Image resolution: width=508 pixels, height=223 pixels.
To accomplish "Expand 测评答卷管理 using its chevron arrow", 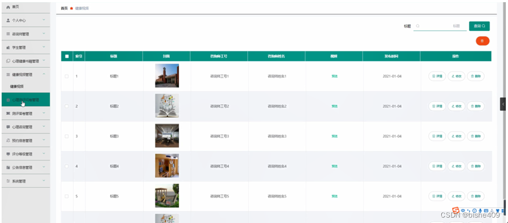I will click(x=44, y=113).
